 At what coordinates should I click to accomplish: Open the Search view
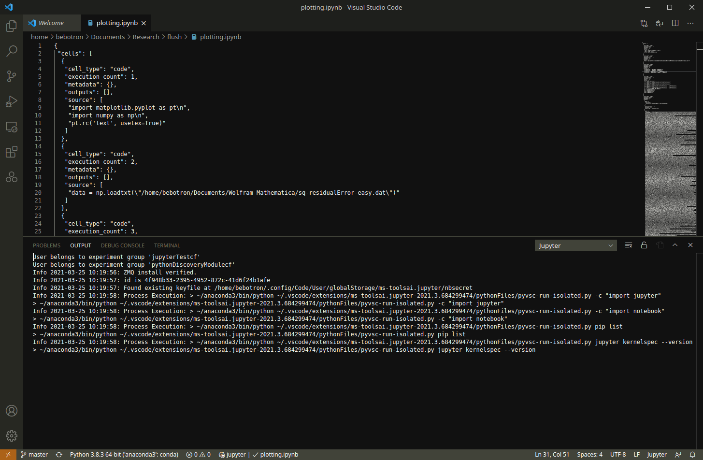(x=11, y=51)
